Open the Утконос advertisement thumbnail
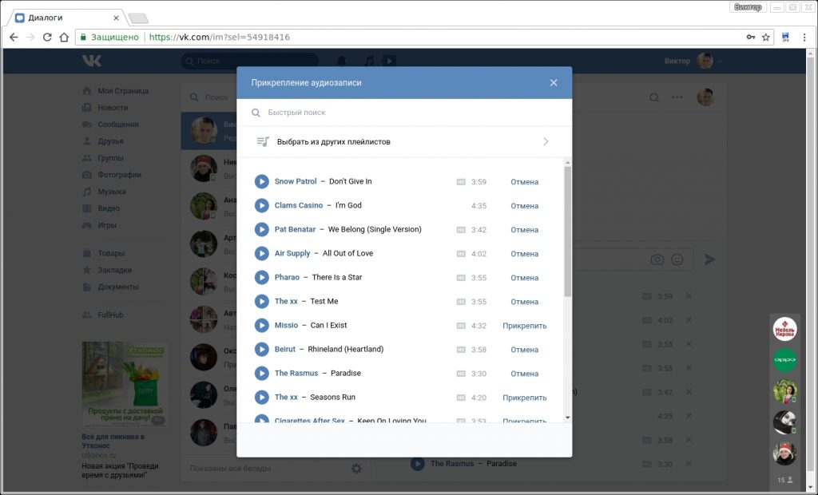 [x=125, y=384]
